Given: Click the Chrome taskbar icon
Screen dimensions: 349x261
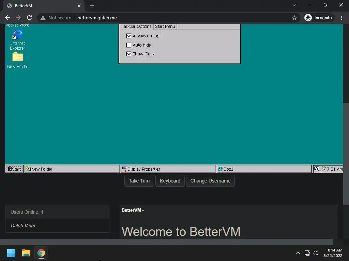Looking at the screenshot, I should (41, 253).
